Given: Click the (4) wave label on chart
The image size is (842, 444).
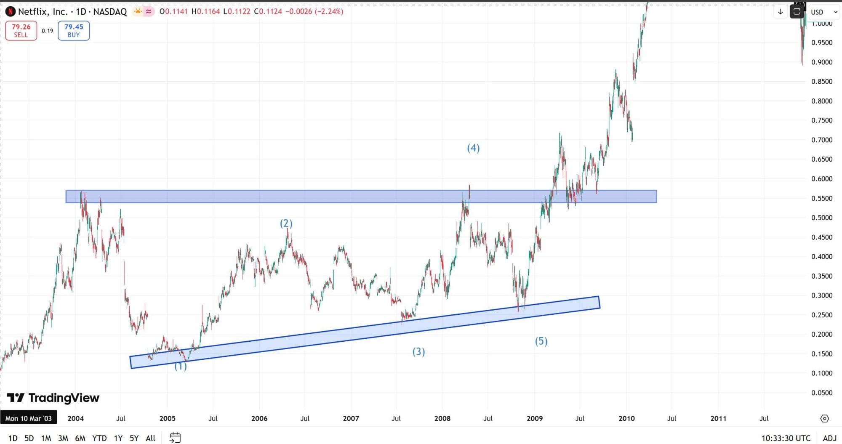Looking at the screenshot, I should coord(473,148).
